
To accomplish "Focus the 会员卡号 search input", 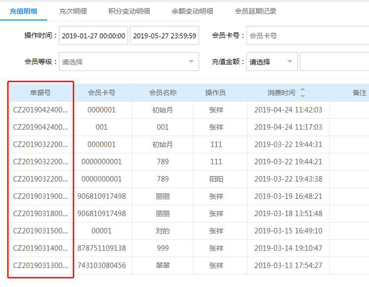I will pos(308,36).
